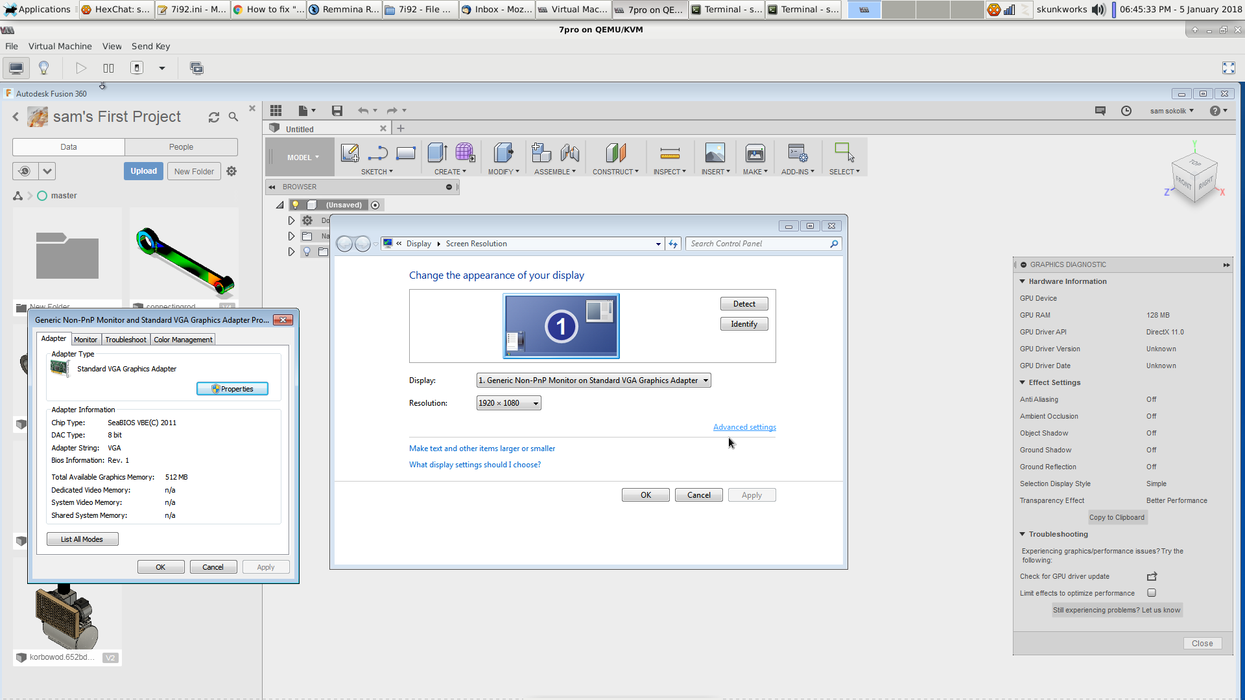The width and height of the screenshot is (1245, 700).
Task: Open data panel settings gear
Action: [231, 171]
